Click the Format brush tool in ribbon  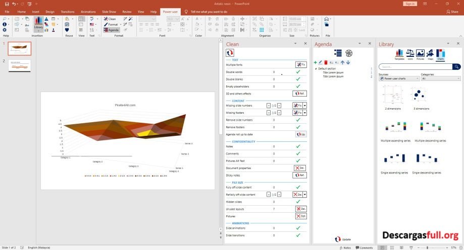[x=111, y=25]
